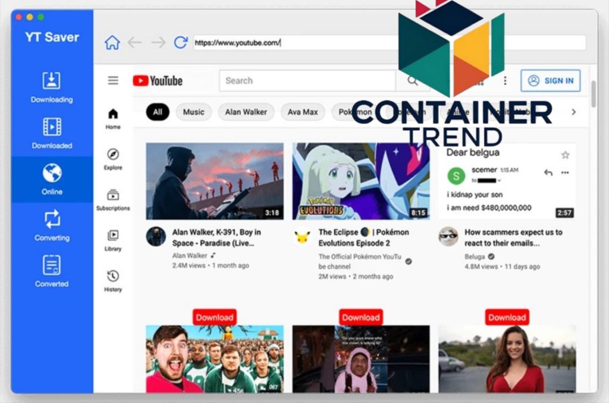Open the Converted files section

pyautogui.click(x=52, y=271)
